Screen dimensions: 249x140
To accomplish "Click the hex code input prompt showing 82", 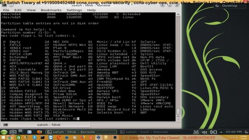I will [40, 119].
